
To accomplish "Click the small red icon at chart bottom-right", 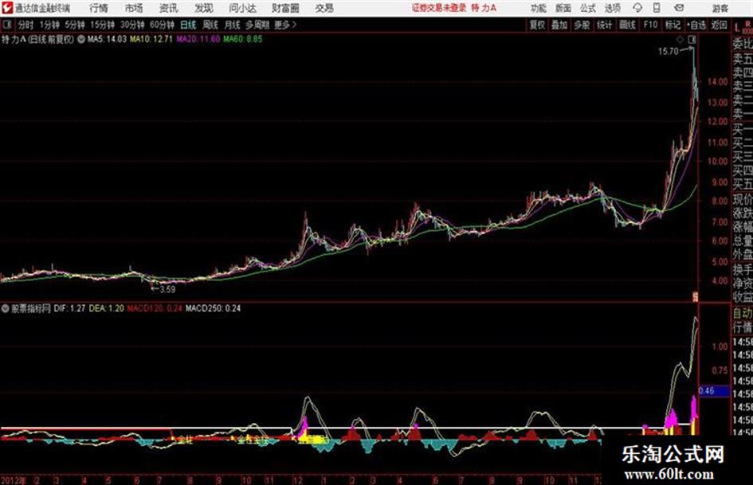I will [694, 295].
